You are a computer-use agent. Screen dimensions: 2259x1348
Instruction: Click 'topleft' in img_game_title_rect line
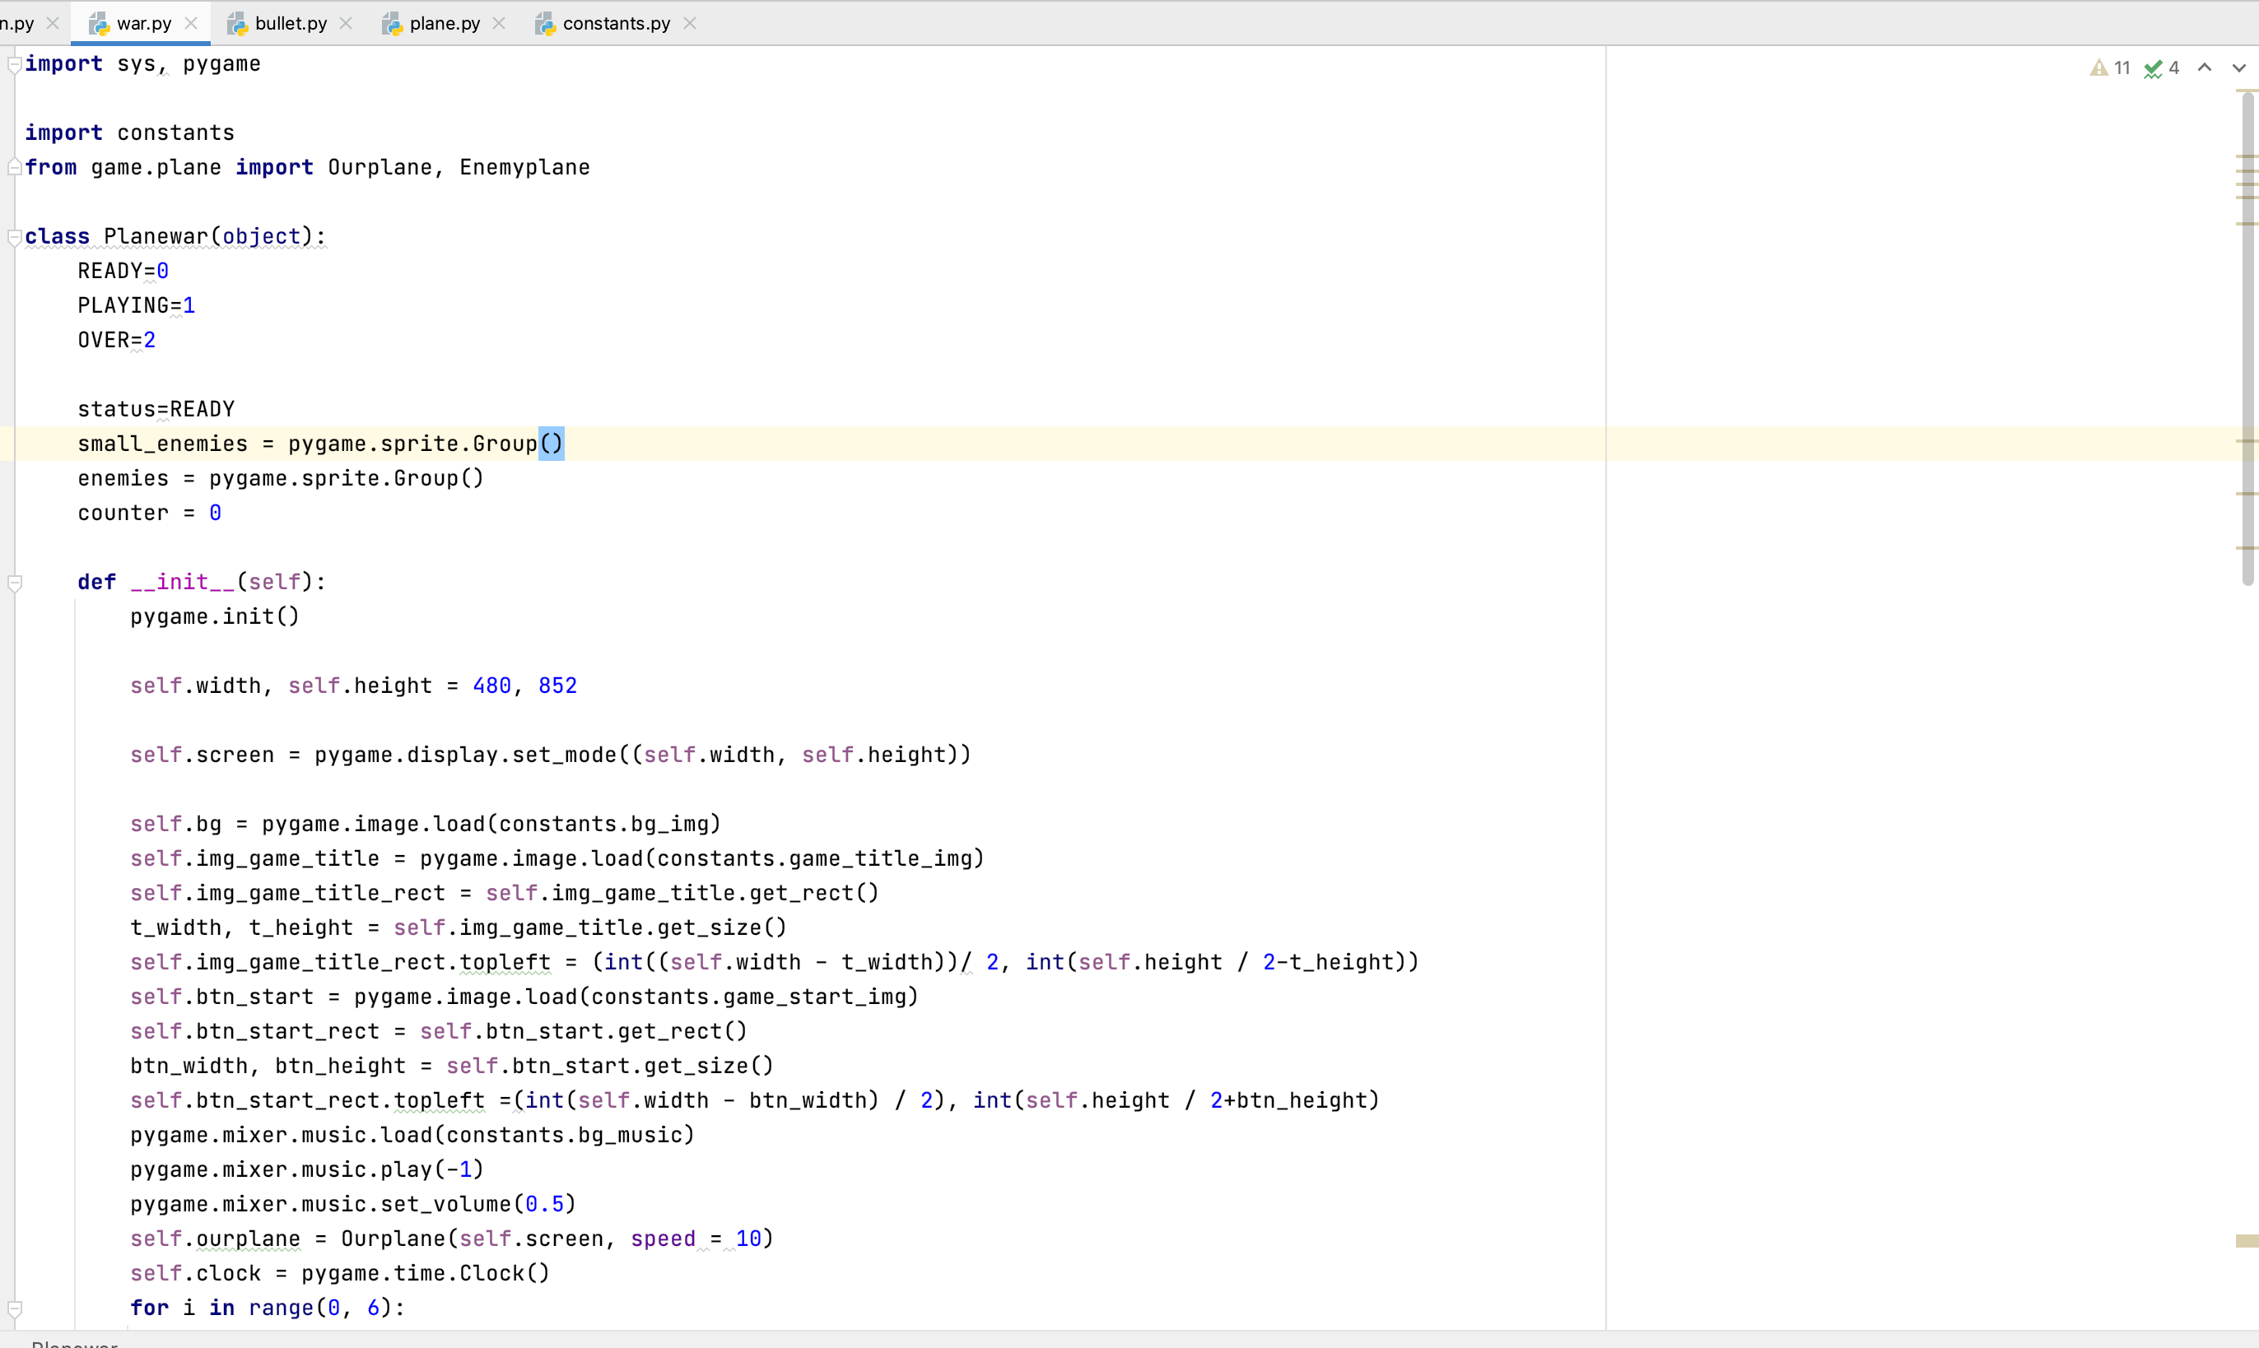click(505, 962)
